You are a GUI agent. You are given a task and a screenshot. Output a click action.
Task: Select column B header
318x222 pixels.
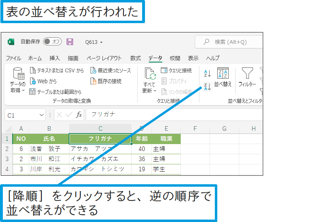pos(49,129)
